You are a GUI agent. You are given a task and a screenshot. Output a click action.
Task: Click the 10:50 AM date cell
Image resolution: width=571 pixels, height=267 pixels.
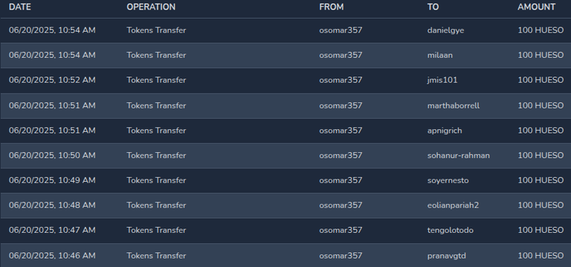(52, 156)
